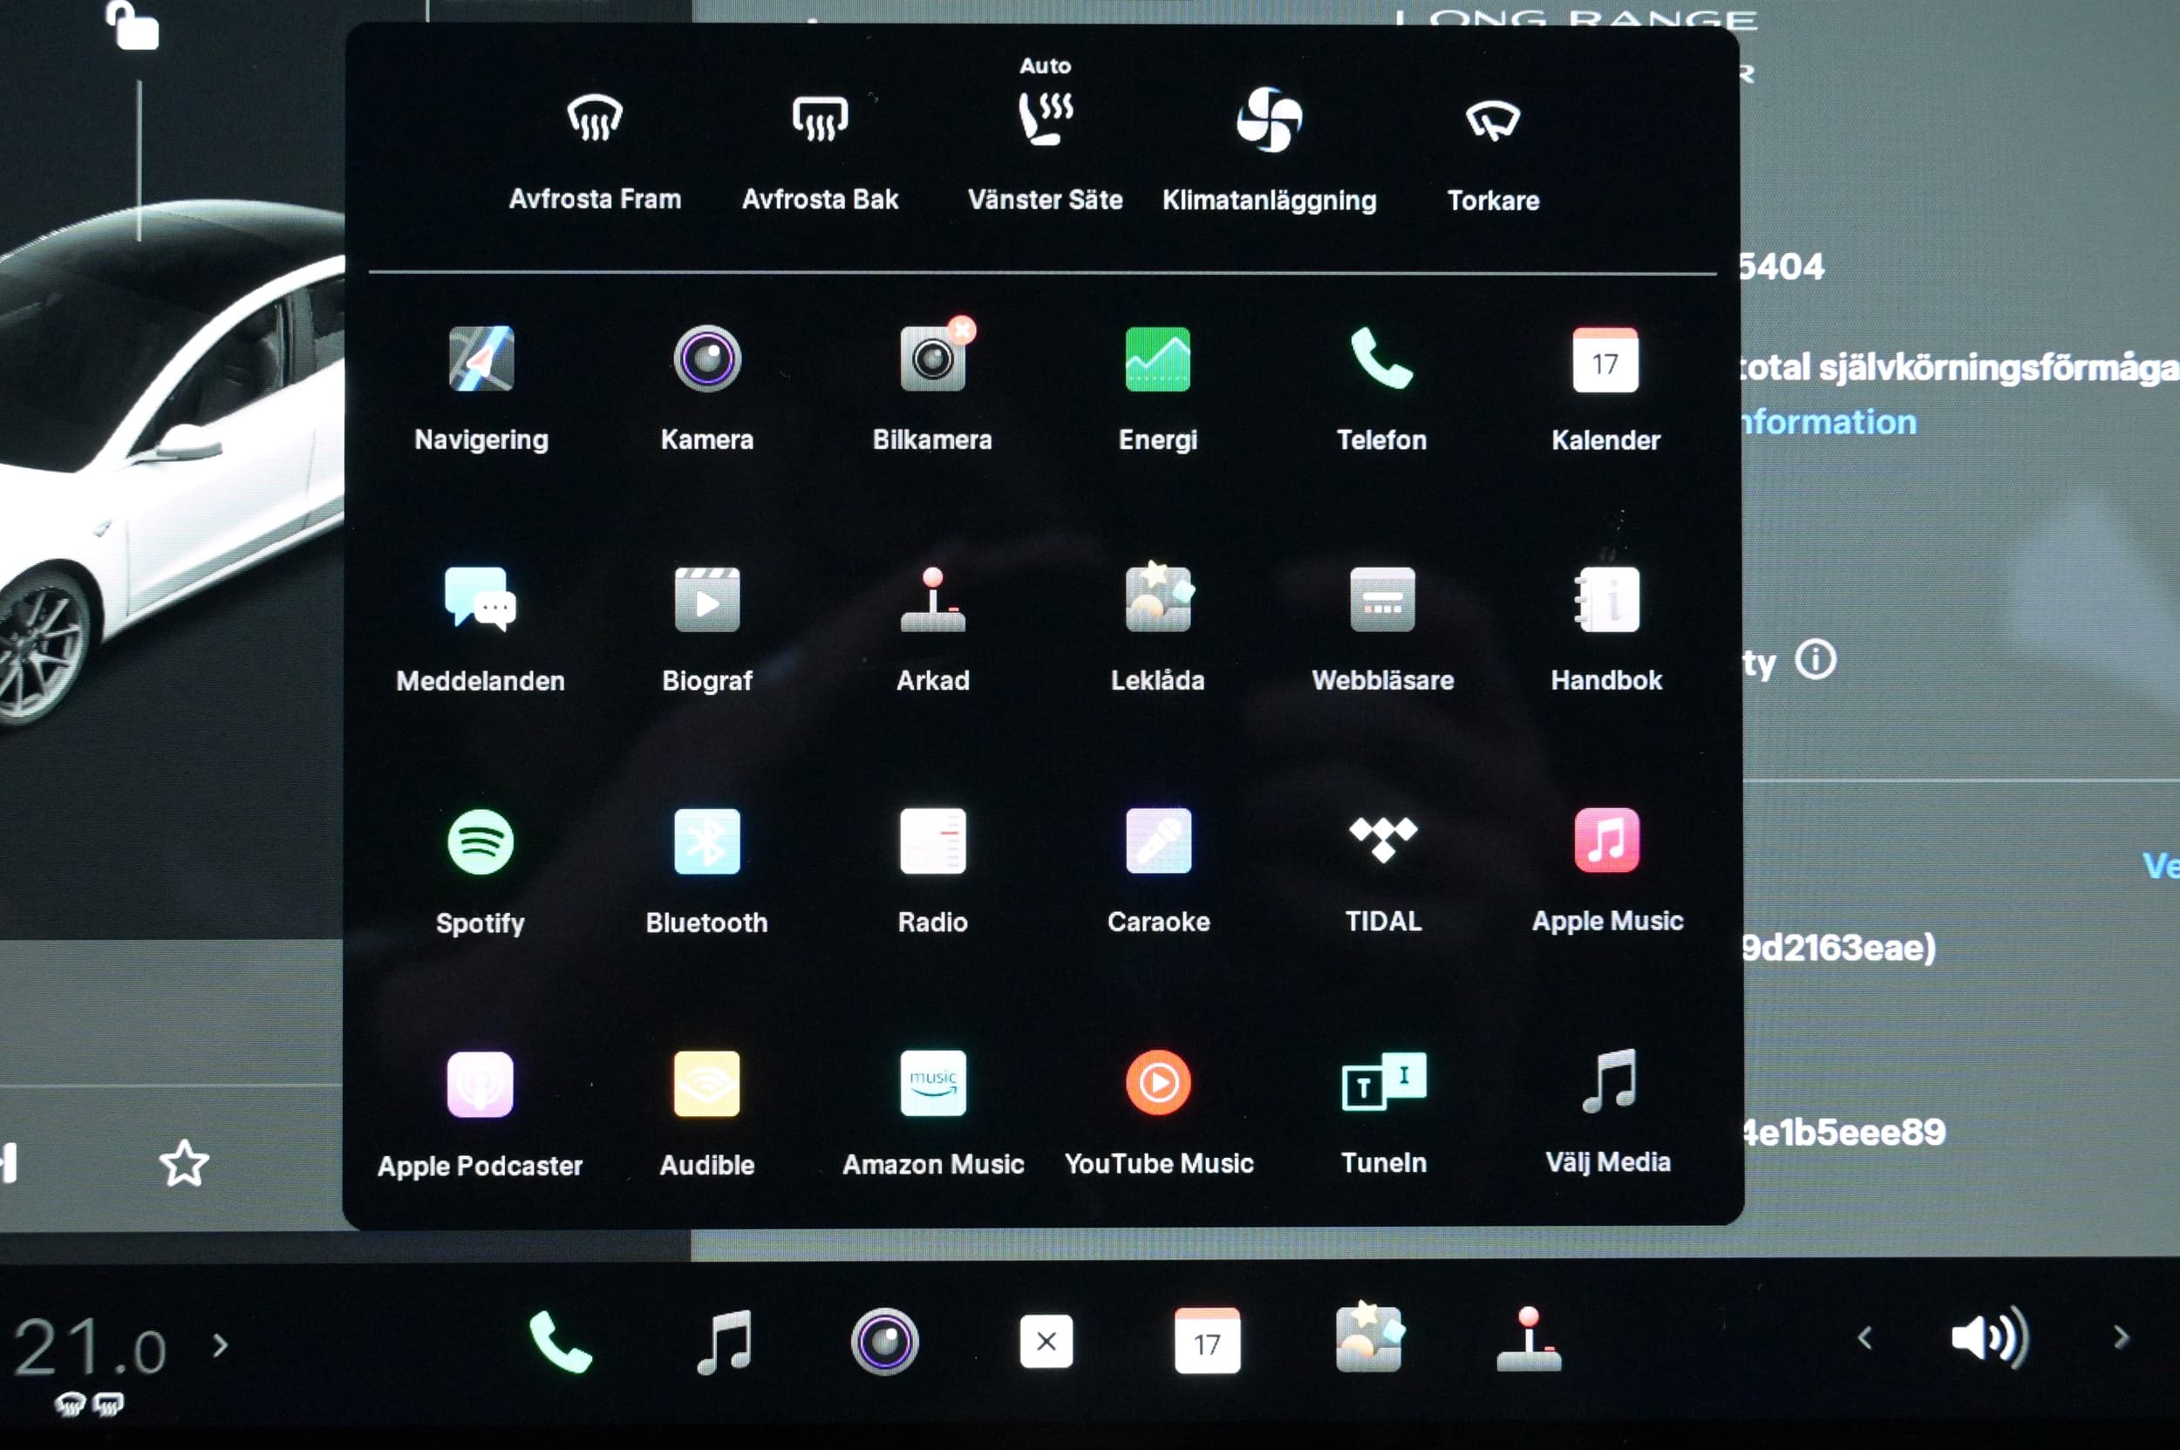Tap the info circle beside 'ty'
Image resolution: width=2180 pixels, height=1450 pixels.
(x=1816, y=660)
